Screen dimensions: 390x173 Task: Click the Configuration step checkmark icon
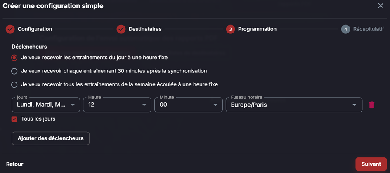click(10, 29)
